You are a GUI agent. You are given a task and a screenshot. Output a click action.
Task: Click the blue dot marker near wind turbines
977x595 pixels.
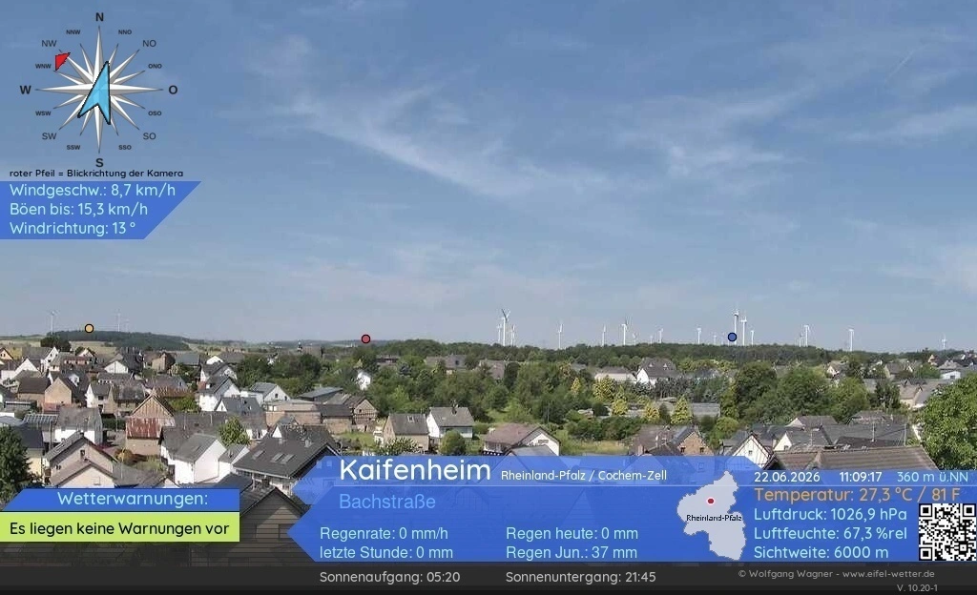point(732,338)
